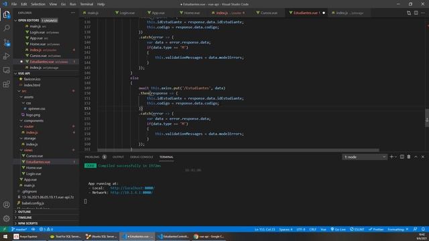The height and width of the screenshot is (241, 429).
Task: Collapse the views folder
Action: [x=28, y=150]
